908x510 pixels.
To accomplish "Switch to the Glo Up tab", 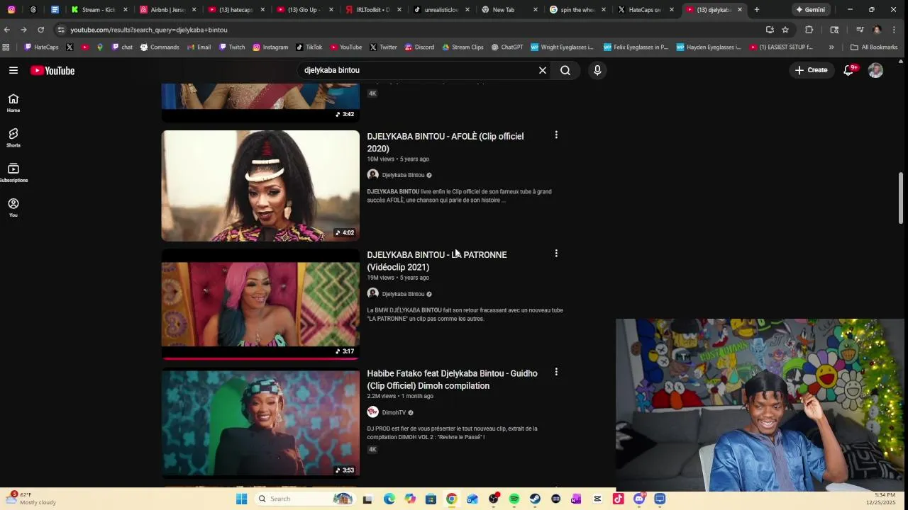I will (x=305, y=10).
